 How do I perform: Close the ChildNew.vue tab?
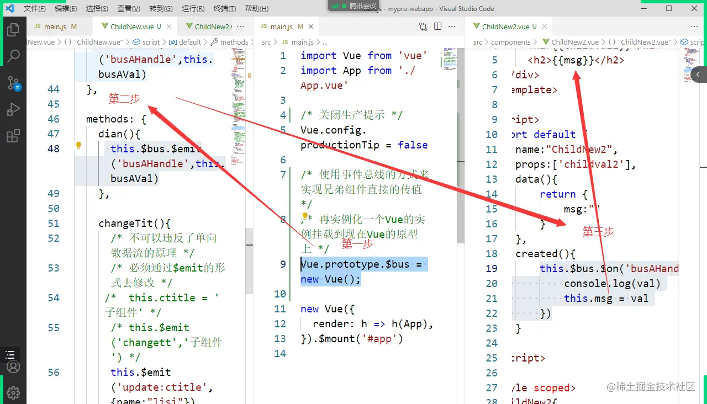168,26
